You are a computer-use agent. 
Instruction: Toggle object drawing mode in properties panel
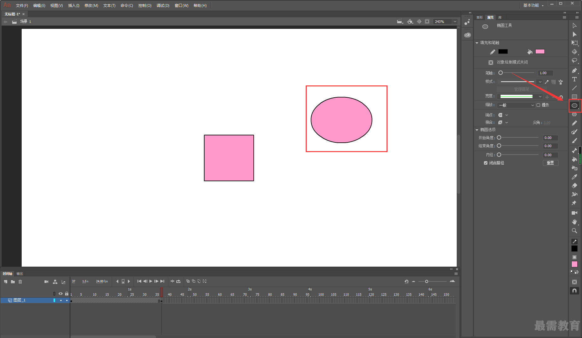(x=491, y=62)
